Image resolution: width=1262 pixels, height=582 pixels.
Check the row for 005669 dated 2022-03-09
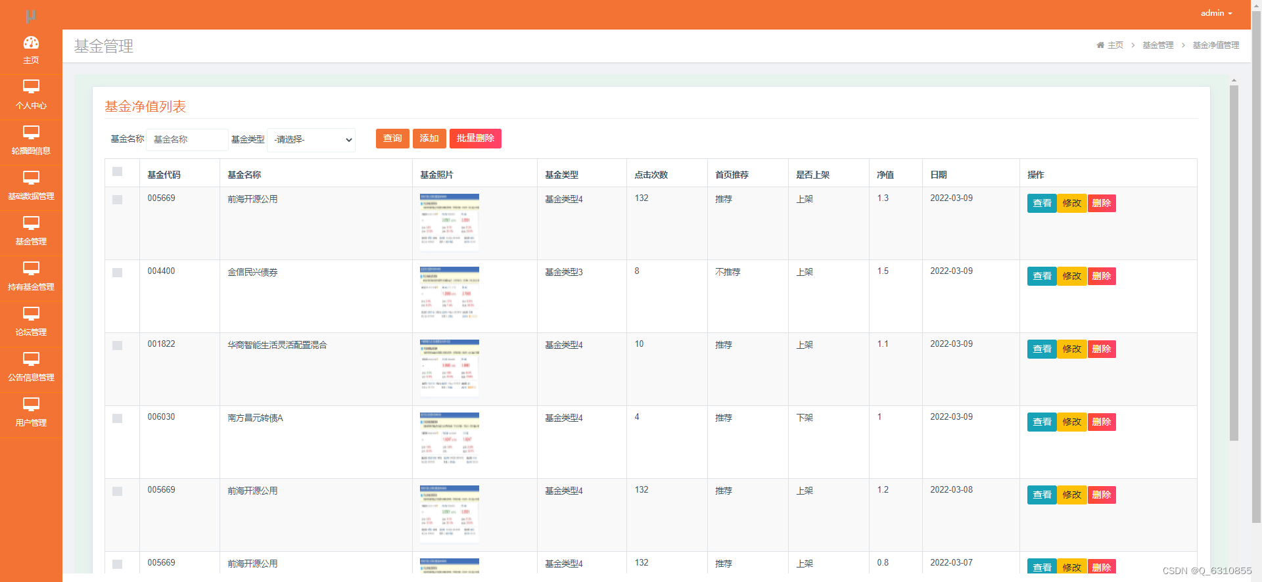point(118,200)
